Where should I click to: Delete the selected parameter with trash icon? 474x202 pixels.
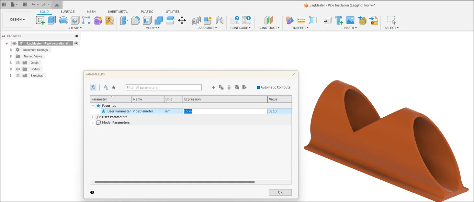229,87
